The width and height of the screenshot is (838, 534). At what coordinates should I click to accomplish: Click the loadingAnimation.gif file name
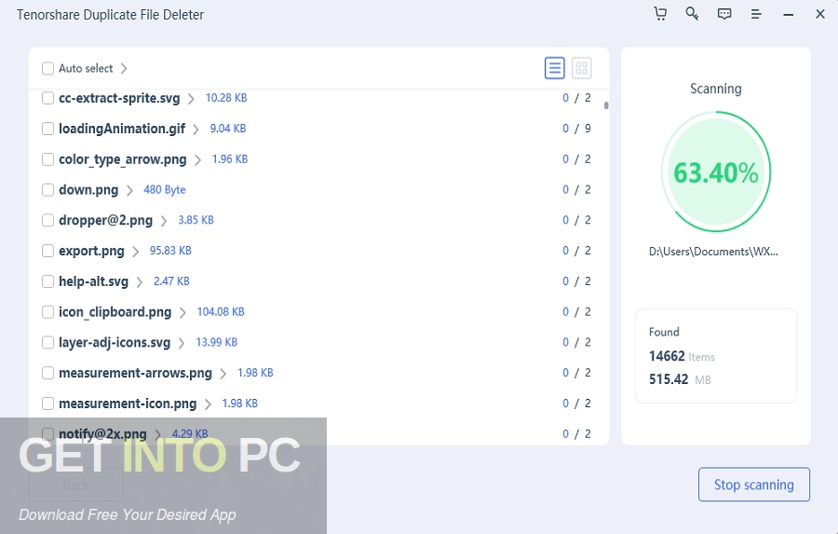coord(122,129)
